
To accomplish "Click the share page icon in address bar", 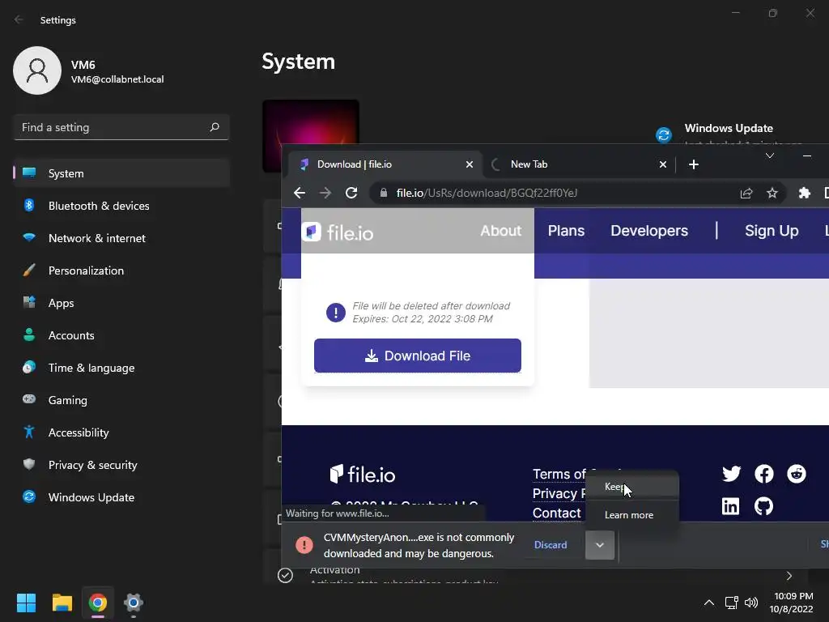I will pyautogui.click(x=746, y=193).
